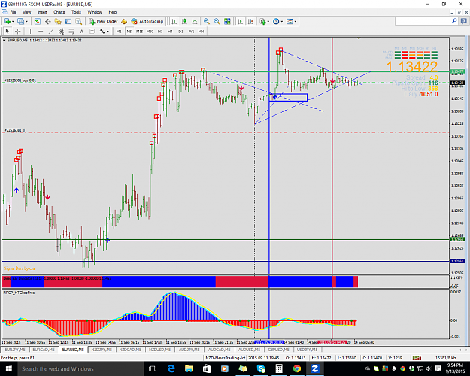Click the Templates icon
470x376 pixels.
(290, 21)
